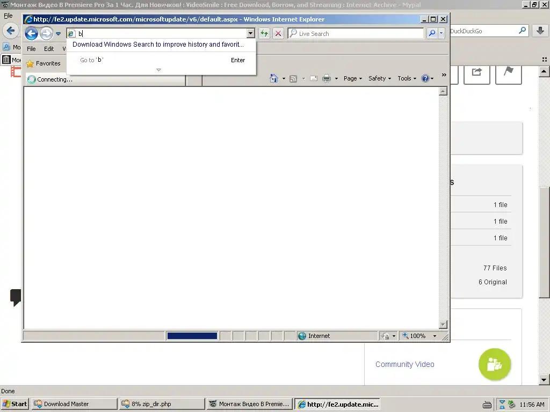Click the Windows Start button
Image resolution: width=550 pixels, height=412 pixels.
click(16, 404)
